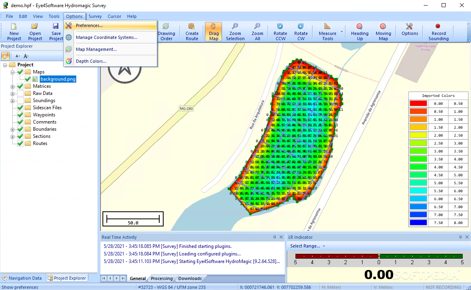Screen dimensions: 471x290
Task: Select the Measure Tools icon
Action: 327,31
